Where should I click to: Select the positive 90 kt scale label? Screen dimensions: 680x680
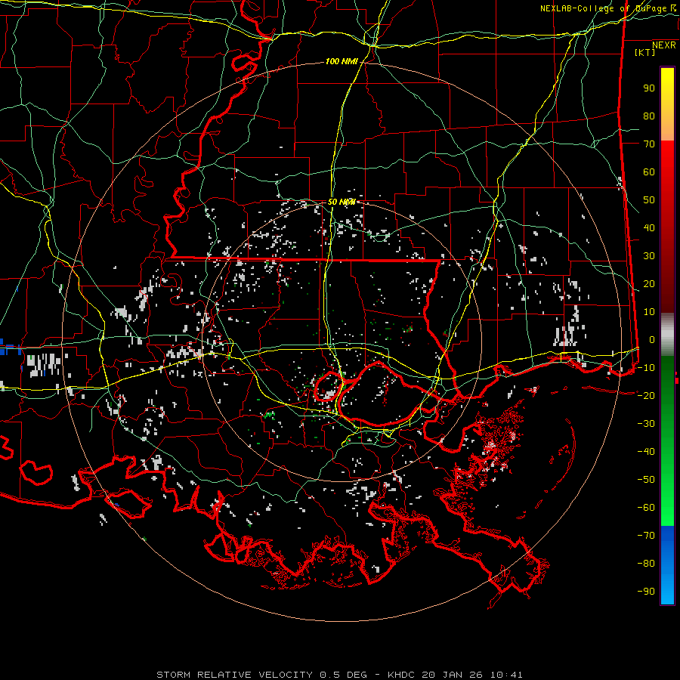(649, 88)
